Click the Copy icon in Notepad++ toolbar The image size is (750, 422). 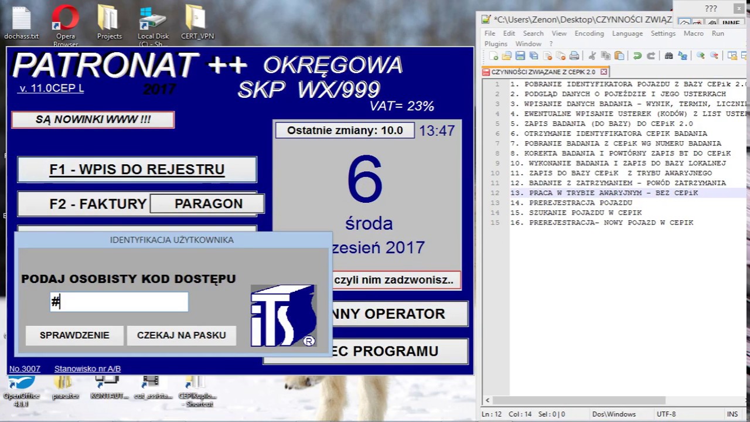(605, 56)
